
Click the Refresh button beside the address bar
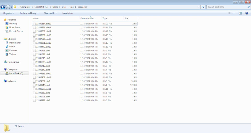(x=203, y=7)
